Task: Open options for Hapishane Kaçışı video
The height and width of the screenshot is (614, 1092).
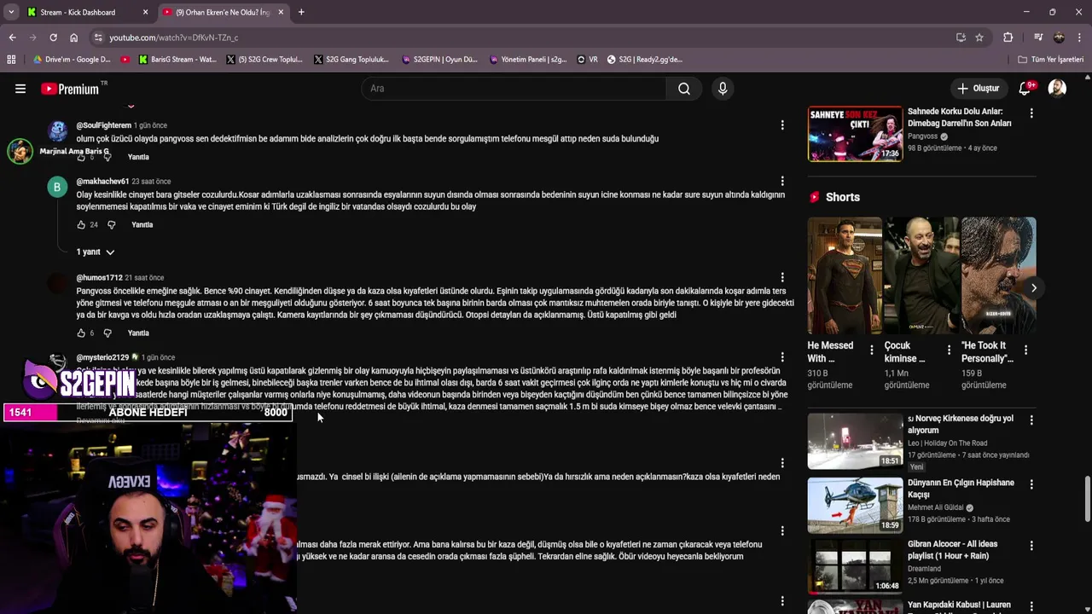Action: click(x=1031, y=484)
